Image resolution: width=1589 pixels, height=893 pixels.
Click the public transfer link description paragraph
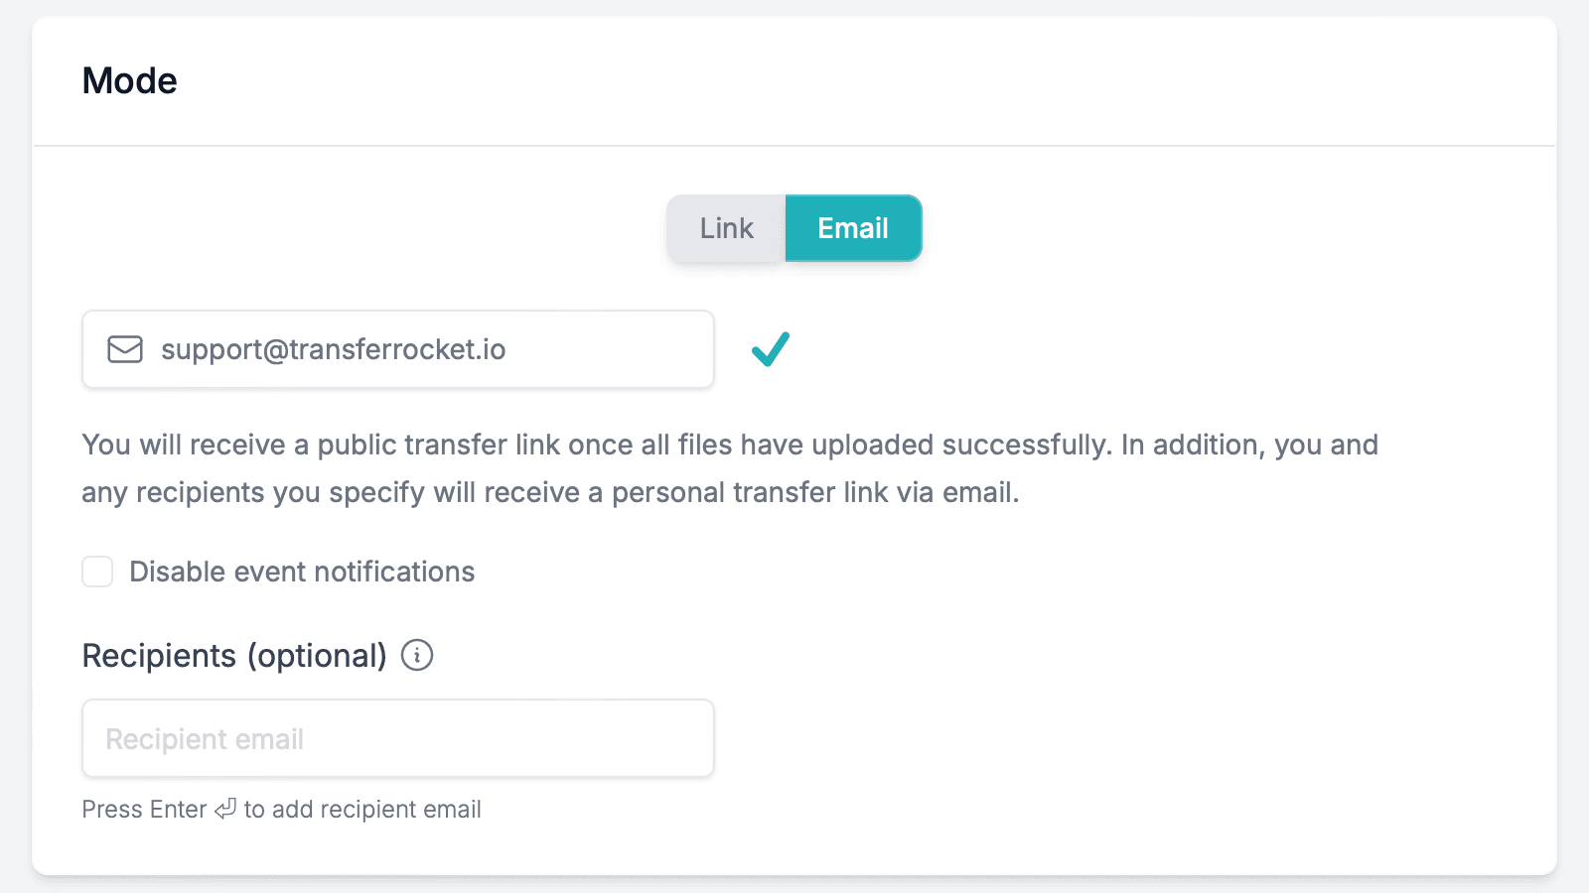point(730,468)
